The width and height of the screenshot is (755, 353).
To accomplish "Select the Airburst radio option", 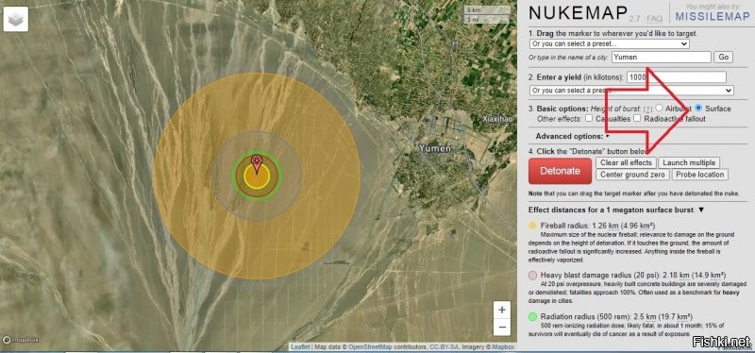I will pos(659,108).
